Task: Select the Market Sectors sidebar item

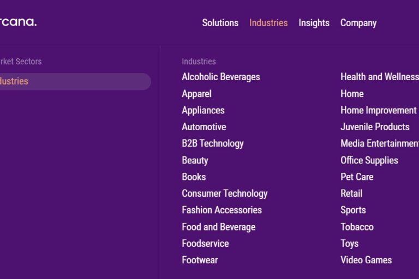Action: point(21,62)
